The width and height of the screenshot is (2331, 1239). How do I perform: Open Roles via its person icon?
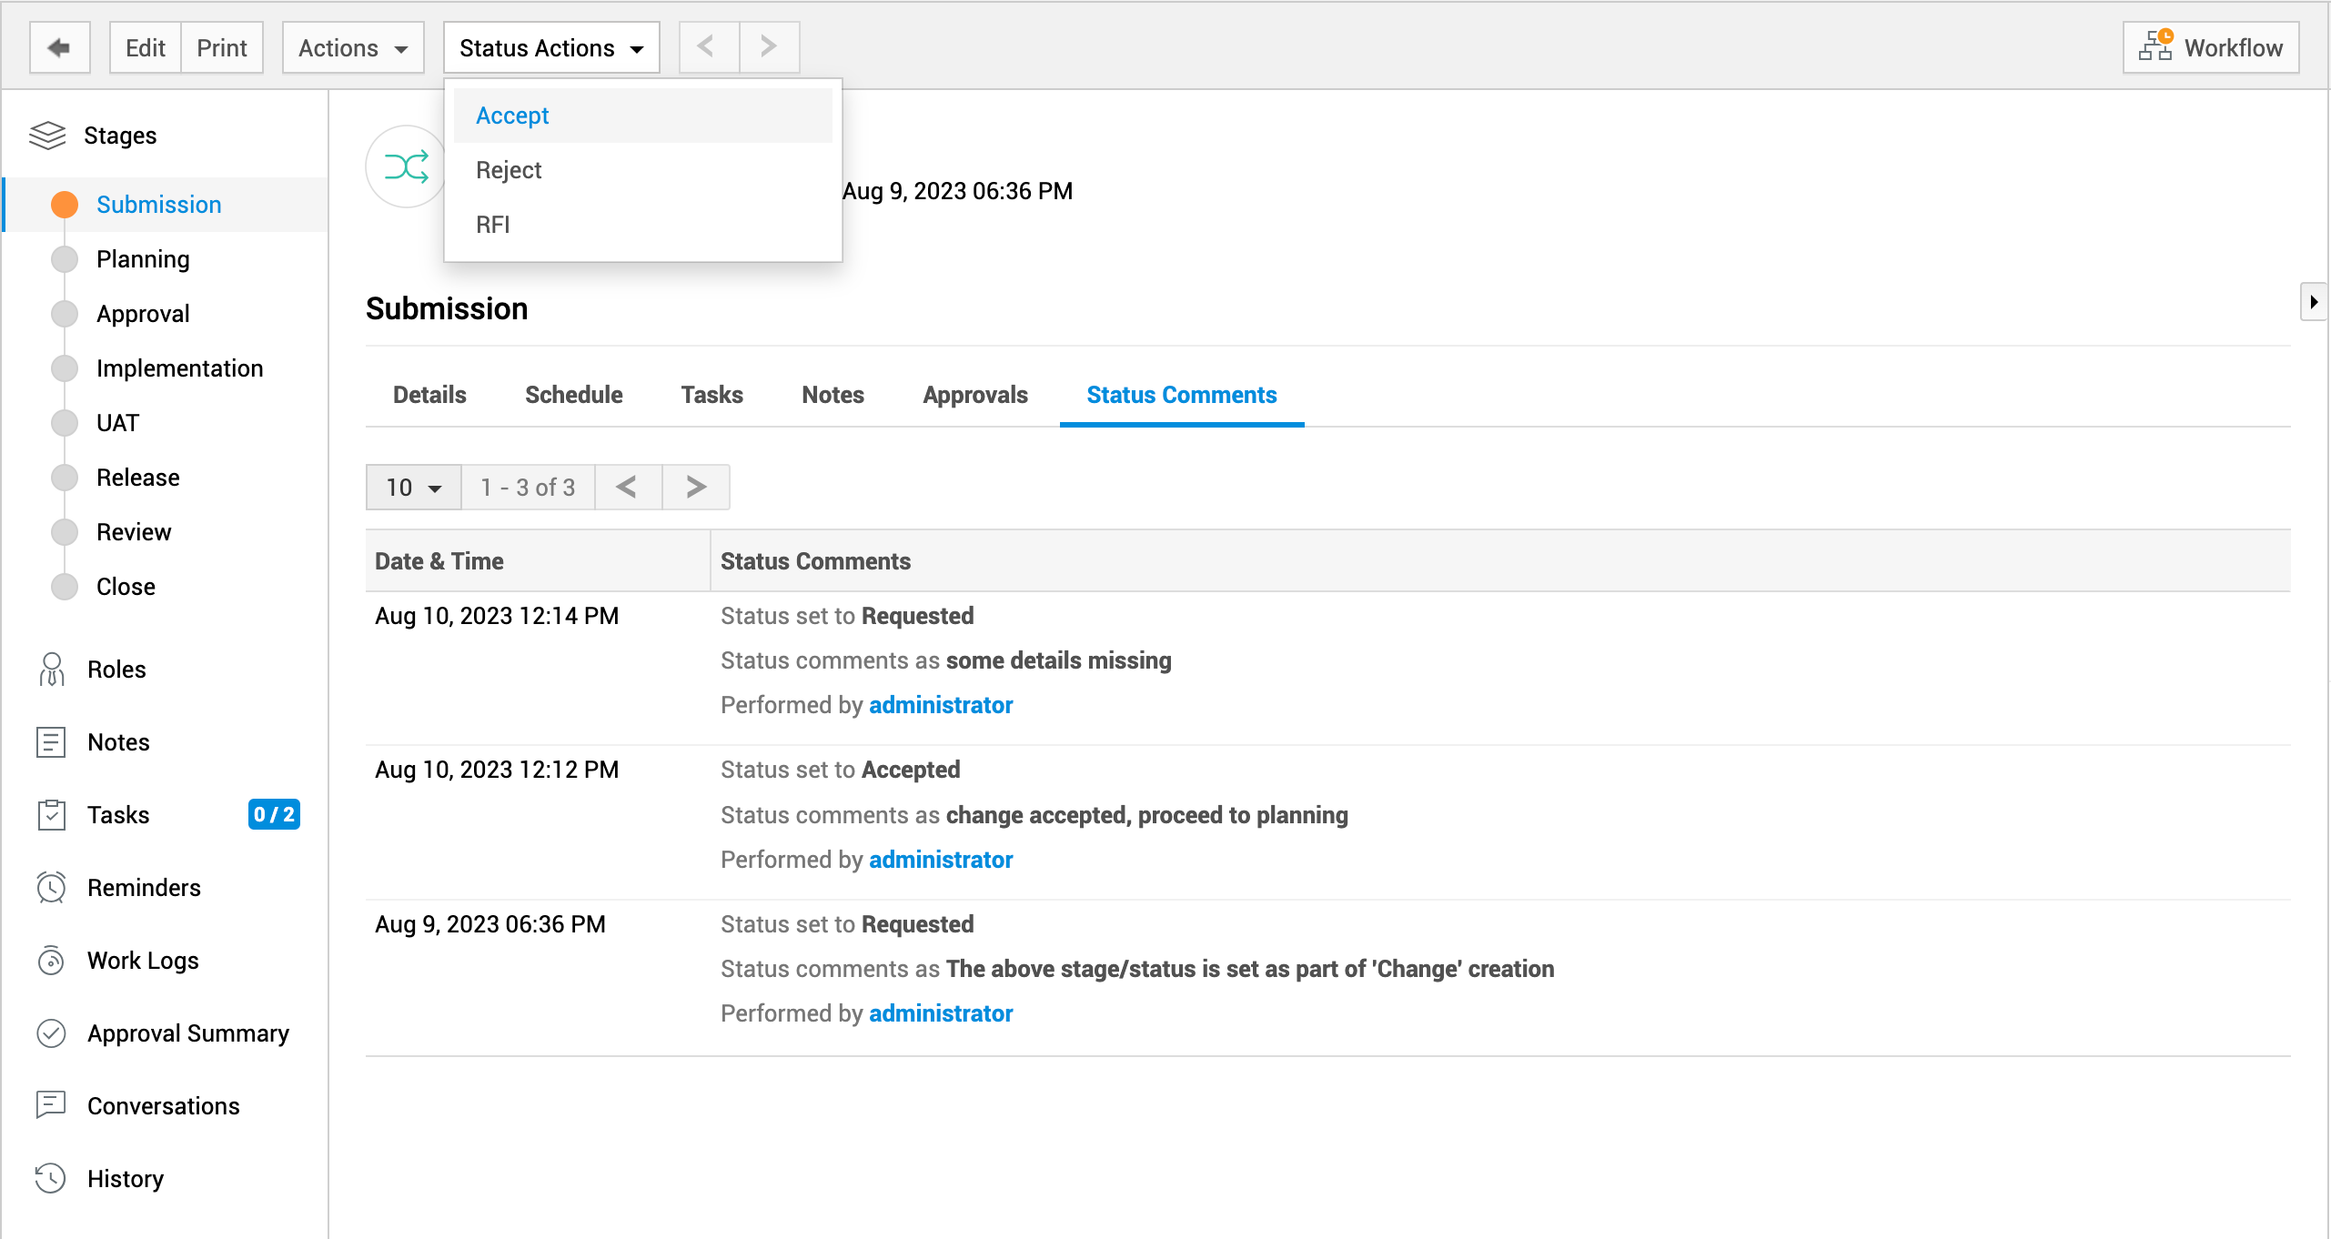click(x=52, y=670)
